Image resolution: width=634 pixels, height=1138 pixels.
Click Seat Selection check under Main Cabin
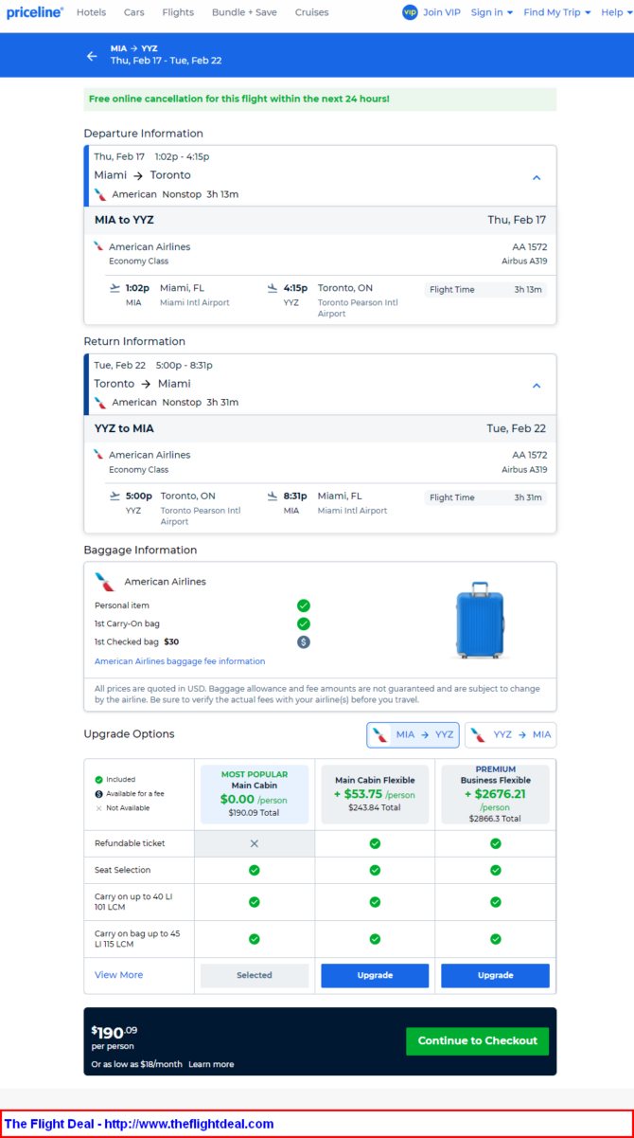pos(254,870)
